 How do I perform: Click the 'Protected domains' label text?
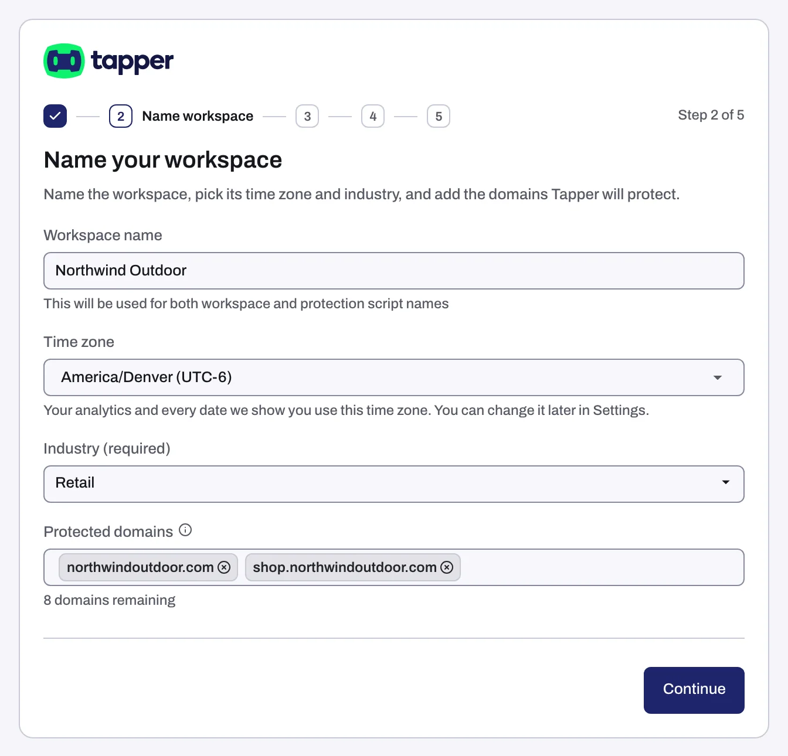[x=108, y=532]
